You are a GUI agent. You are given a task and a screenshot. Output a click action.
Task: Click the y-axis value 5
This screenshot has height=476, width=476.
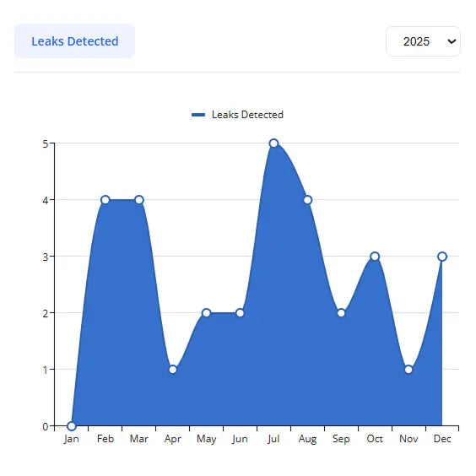(46, 143)
